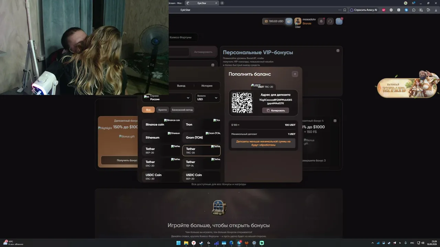Click the Копировать address button
This screenshot has height=247, width=440.
click(x=276, y=110)
